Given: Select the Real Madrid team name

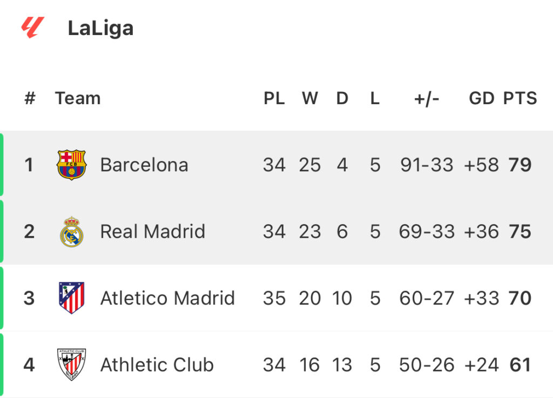Looking at the screenshot, I should click(153, 232).
